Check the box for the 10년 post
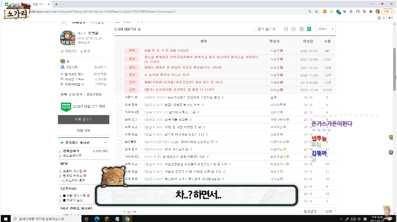Viewport: 397px width, 222px height. coord(119,127)
